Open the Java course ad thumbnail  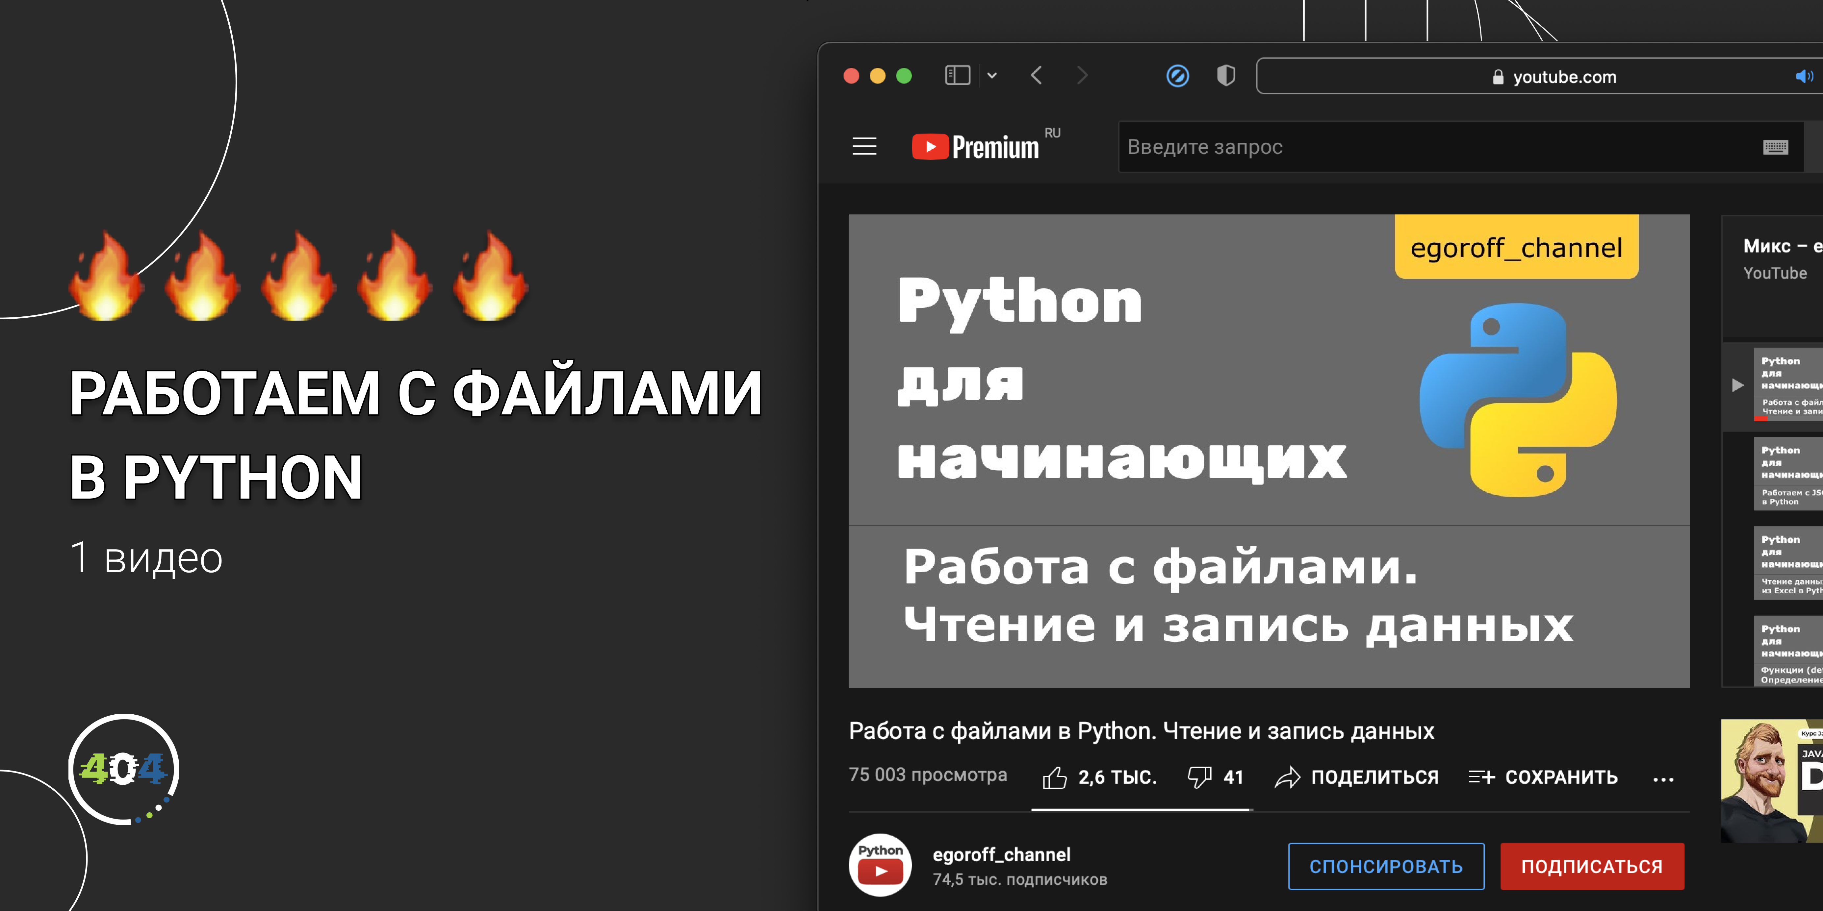click(1772, 781)
